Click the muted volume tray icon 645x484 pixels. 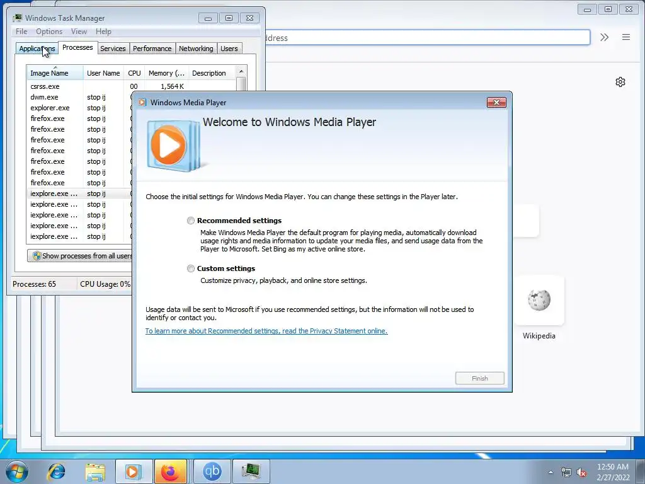click(581, 472)
